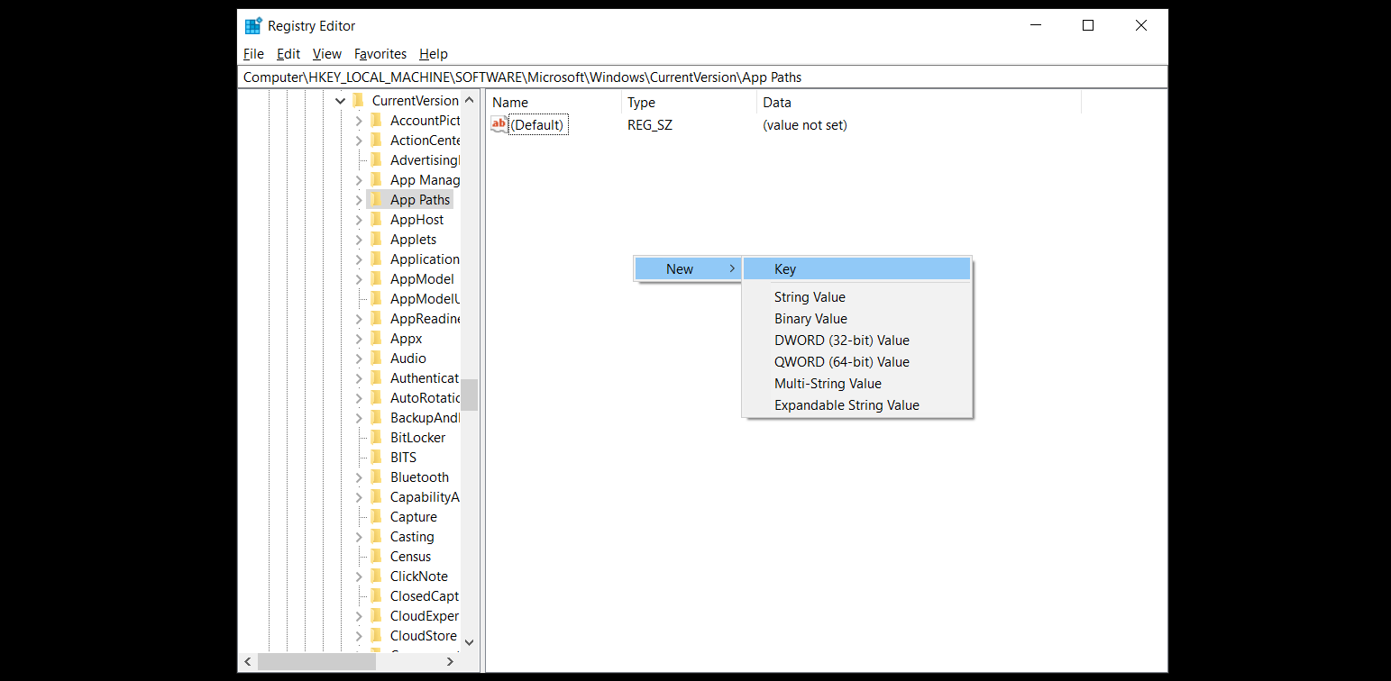Open the File menu
This screenshot has width=1391, height=681.
pyautogui.click(x=253, y=54)
